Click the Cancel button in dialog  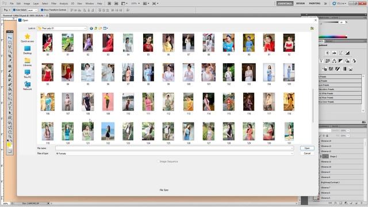(x=307, y=154)
